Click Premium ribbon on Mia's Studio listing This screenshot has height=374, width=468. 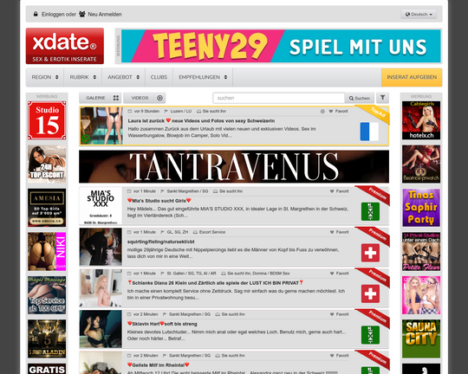(x=377, y=194)
